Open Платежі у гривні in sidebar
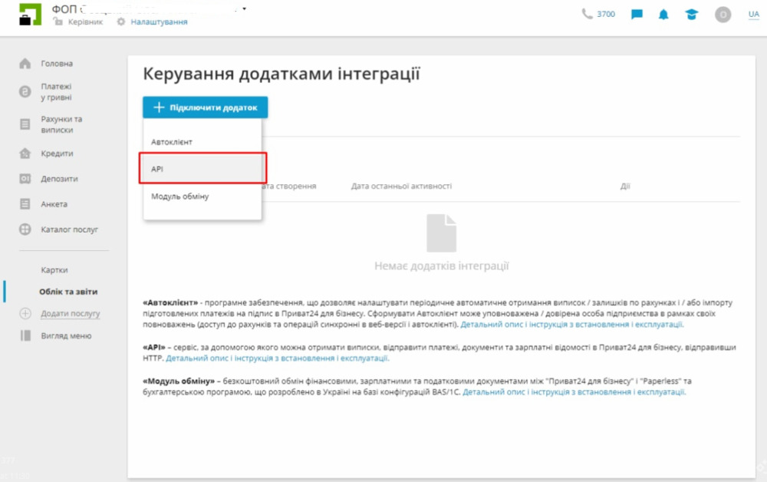Viewport: 767px width, 482px height. [x=56, y=92]
